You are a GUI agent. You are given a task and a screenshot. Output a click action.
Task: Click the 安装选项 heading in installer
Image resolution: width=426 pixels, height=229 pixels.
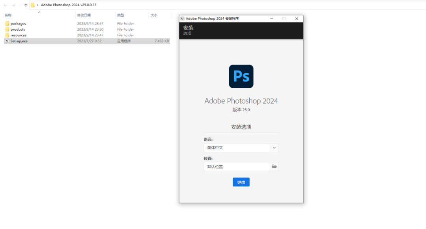[241, 127]
